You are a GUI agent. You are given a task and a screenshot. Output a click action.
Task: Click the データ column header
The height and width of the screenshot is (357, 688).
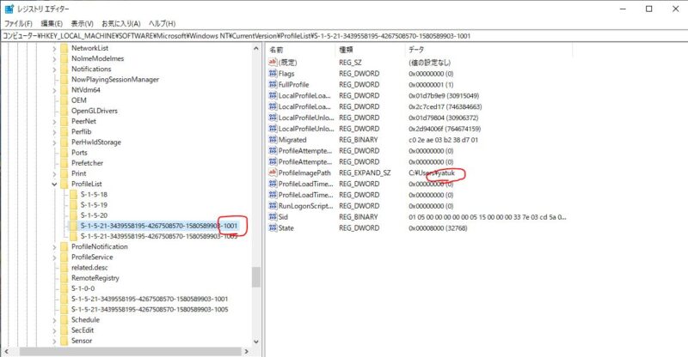click(x=488, y=50)
